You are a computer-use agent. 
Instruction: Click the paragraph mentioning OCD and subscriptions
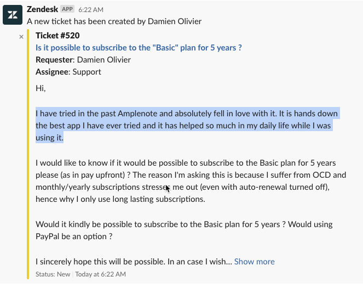[191, 181]
